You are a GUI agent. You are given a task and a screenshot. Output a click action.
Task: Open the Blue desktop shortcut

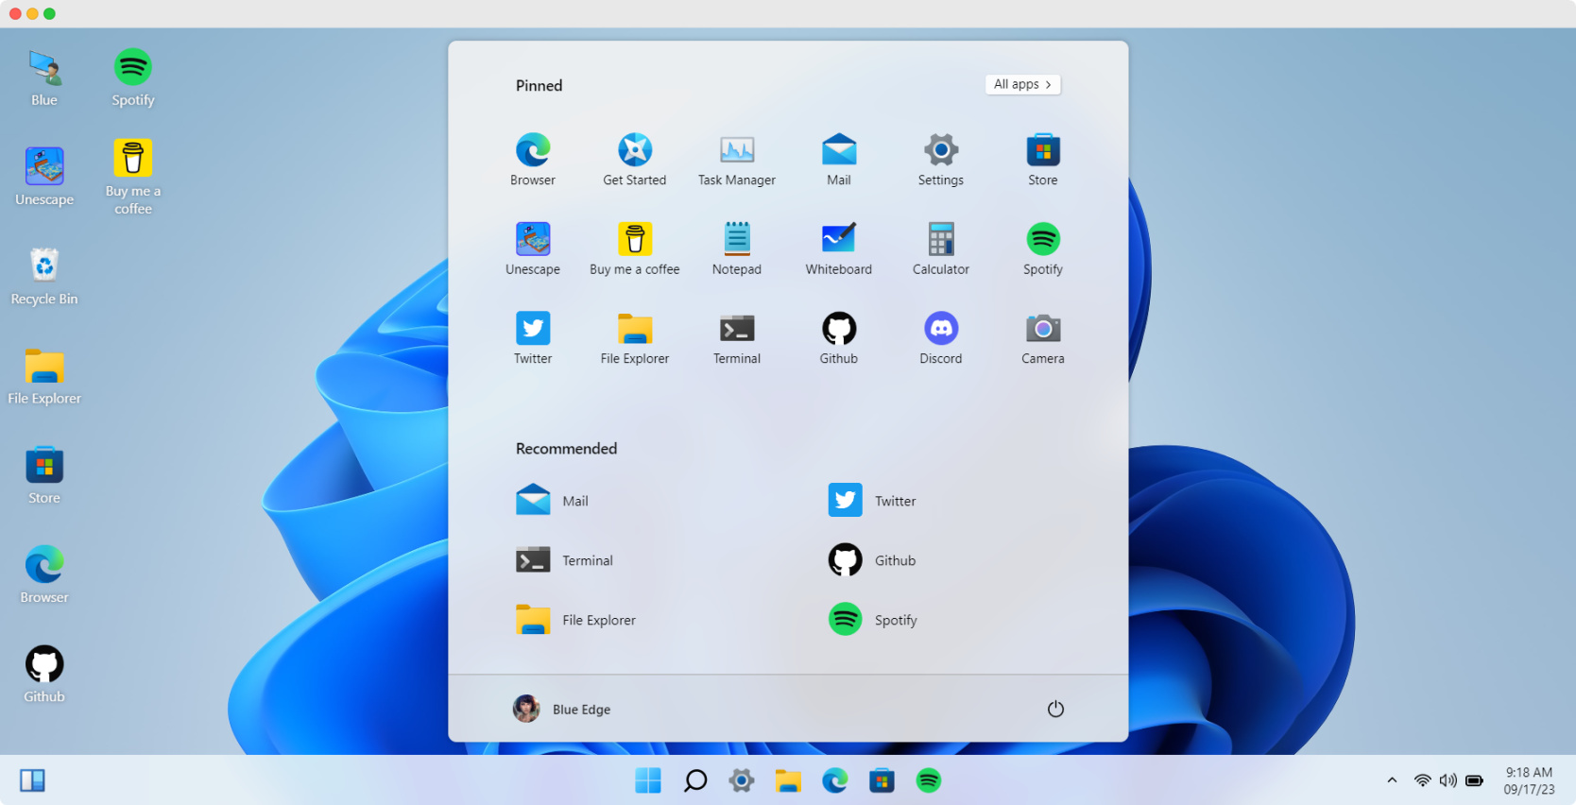pyautogui.click(x=44, y=77)
